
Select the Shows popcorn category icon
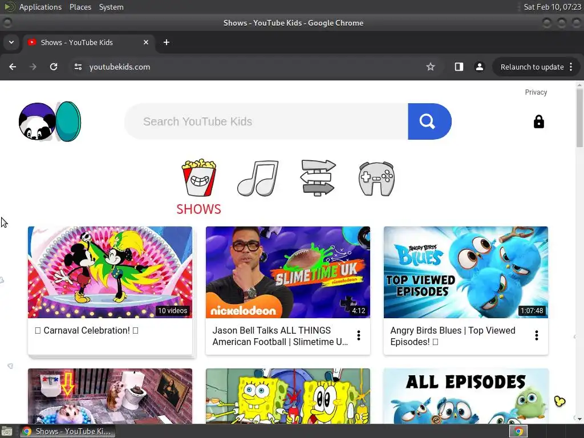[x=199, y=178]
